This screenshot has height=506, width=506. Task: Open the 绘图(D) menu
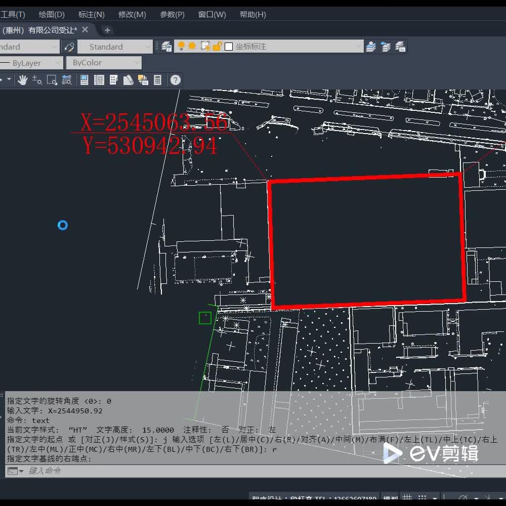(51, 14)
